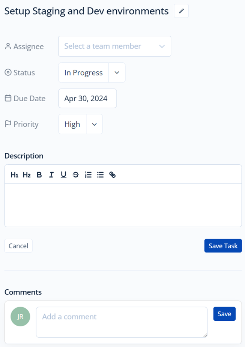
Task: Open the Due Date picker field
Action: [x=87, y=99]
